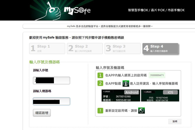
Task: Click the 請輸入序號 label
Action: tap(41, 70)
